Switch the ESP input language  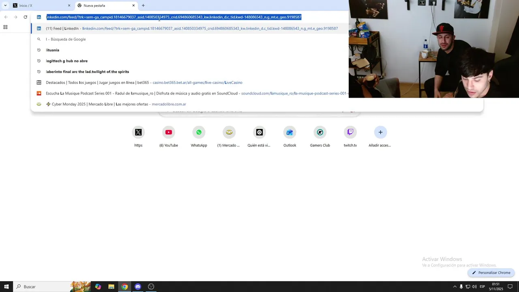[x=483, y=287]
